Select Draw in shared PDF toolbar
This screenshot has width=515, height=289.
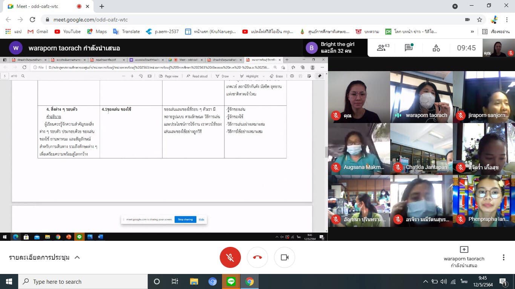click(x=222, y=76)
